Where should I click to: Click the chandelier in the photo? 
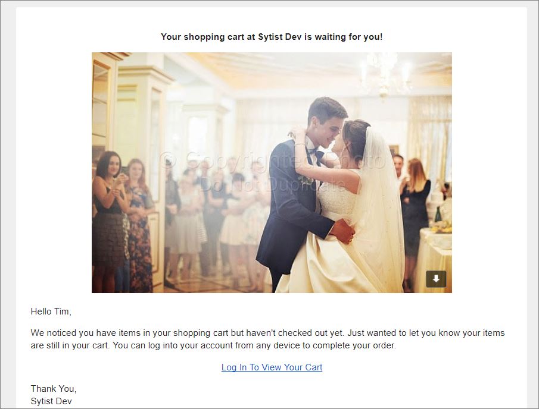[385, 74]
